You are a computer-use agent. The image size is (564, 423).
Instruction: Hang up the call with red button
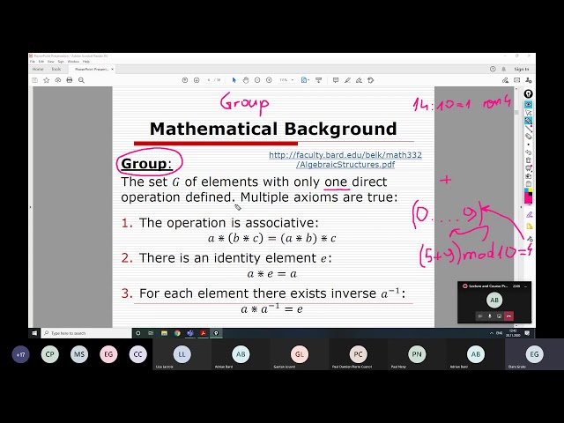[508, 315]
